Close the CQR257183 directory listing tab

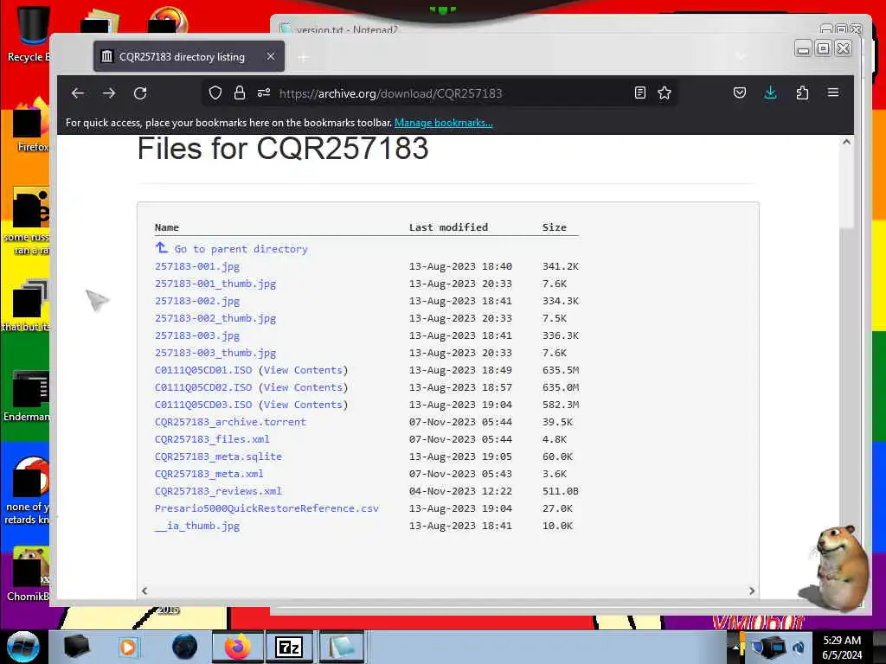(x=271, y=56)
